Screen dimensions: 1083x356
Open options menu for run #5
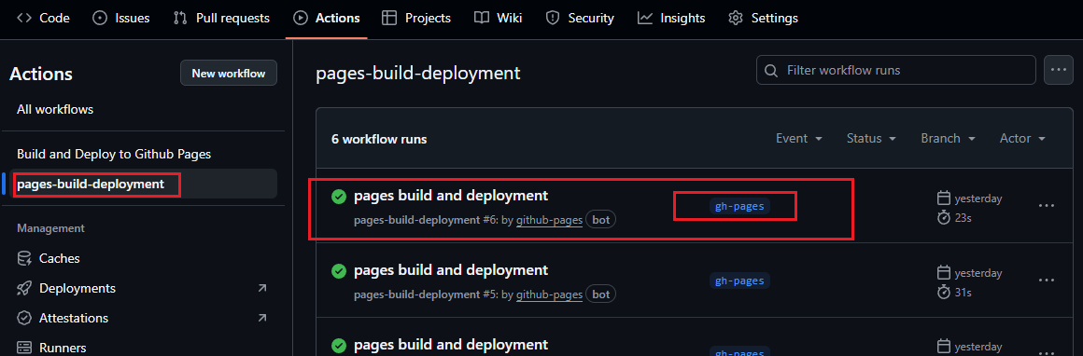click(x=1047, y=281)
